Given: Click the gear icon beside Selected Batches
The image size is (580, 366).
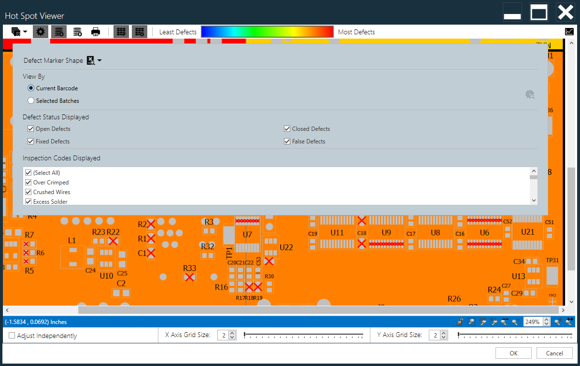Looking at the screenshot, I should point(530,94).
